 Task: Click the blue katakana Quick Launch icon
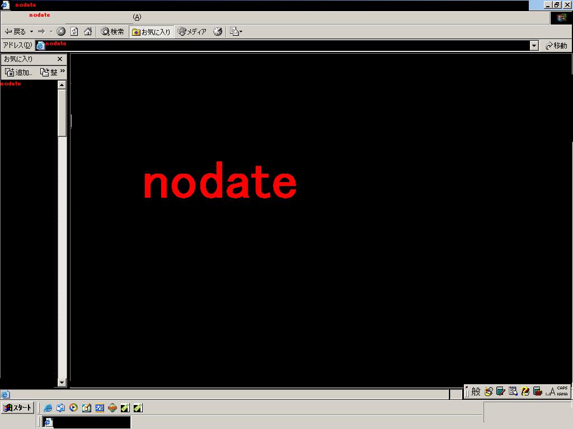click(x=100, y=408)
